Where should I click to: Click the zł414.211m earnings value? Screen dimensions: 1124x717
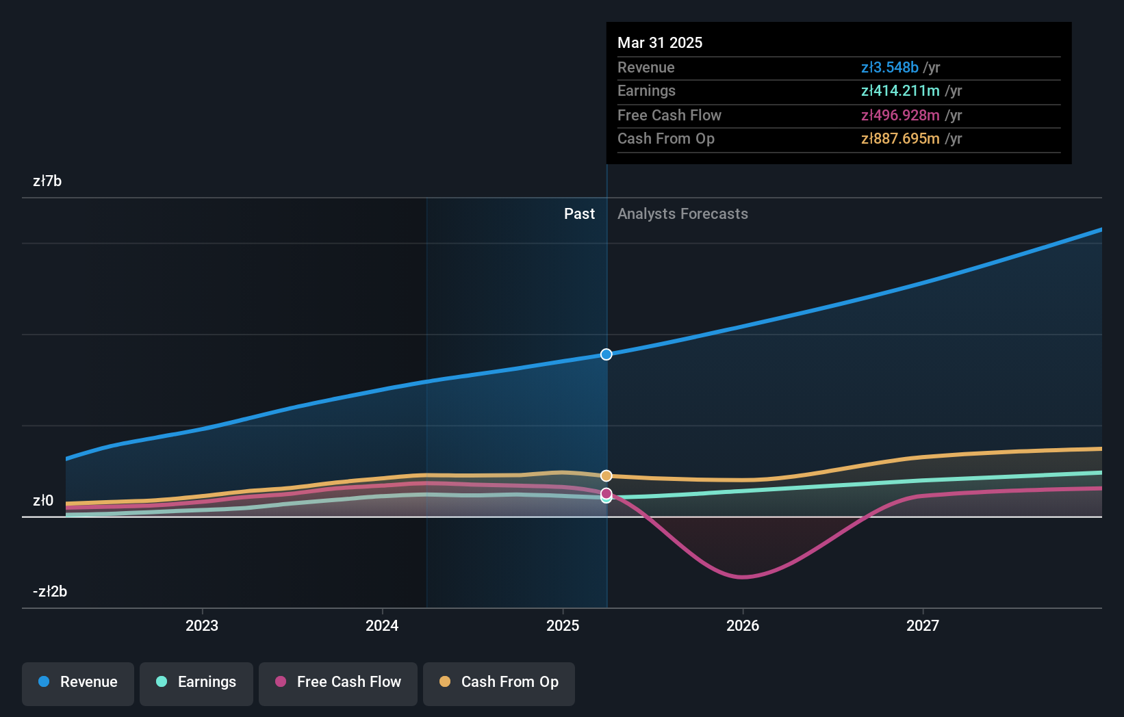click(x=900, y=91)
